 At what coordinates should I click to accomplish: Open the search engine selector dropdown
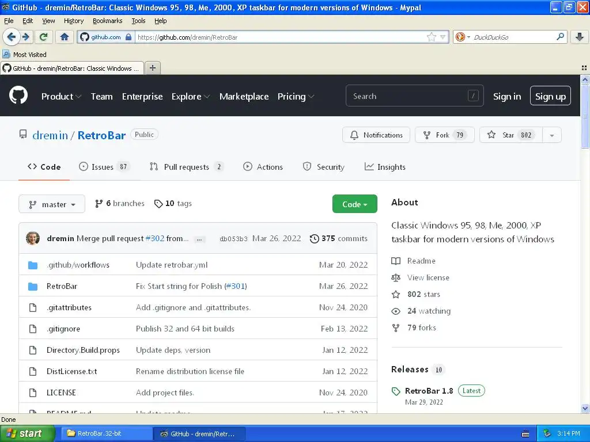click(x=462, y=37)
